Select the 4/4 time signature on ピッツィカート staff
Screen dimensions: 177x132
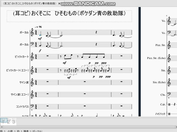(x=36, y=57)
